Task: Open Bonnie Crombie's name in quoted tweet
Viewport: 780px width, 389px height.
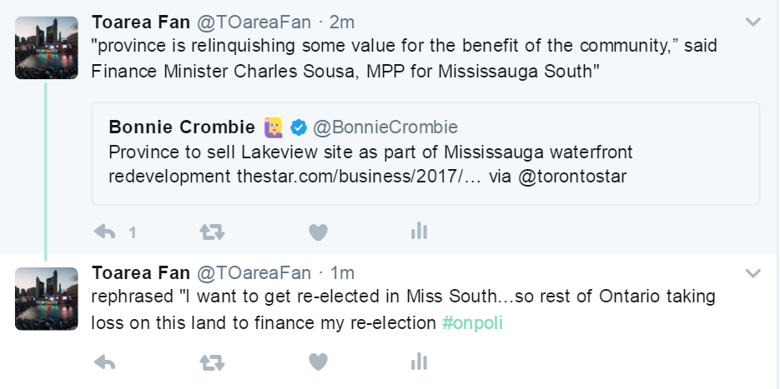Action: point(182,127)
